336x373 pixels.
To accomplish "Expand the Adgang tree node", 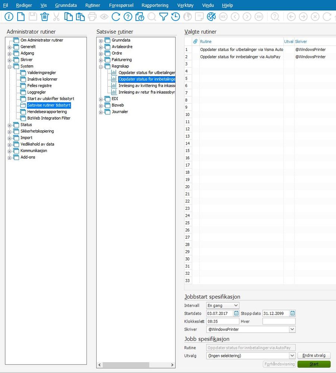I will tap(9, 54).
